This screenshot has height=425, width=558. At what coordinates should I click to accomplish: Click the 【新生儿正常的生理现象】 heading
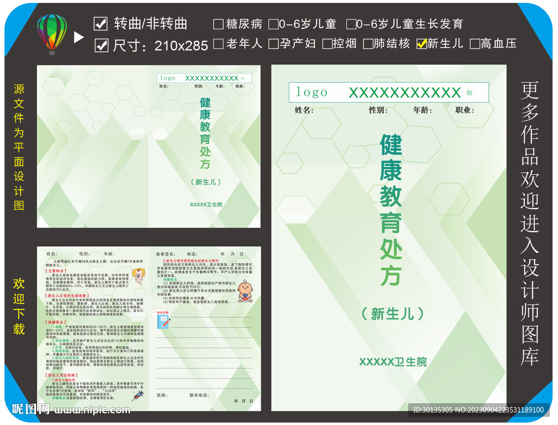click(67, 296)
